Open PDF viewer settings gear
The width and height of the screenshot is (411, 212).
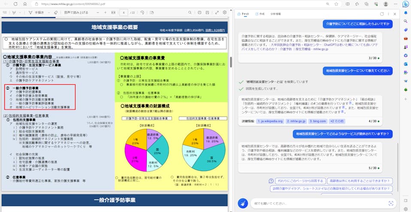tap(225, 12)
